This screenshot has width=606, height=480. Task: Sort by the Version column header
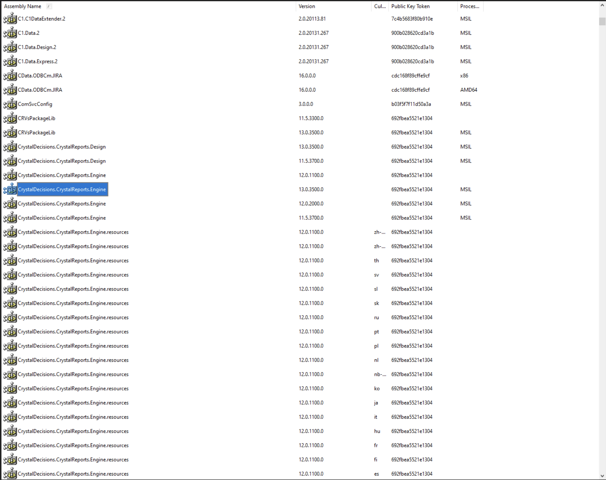(x=306, y=6)
